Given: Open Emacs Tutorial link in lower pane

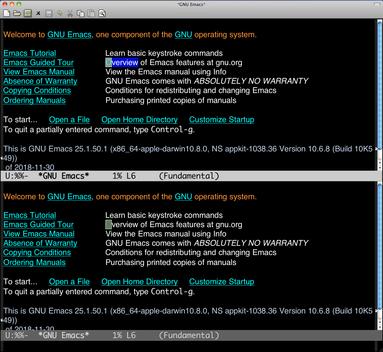Looking at the screenshot, I should 30,216.
